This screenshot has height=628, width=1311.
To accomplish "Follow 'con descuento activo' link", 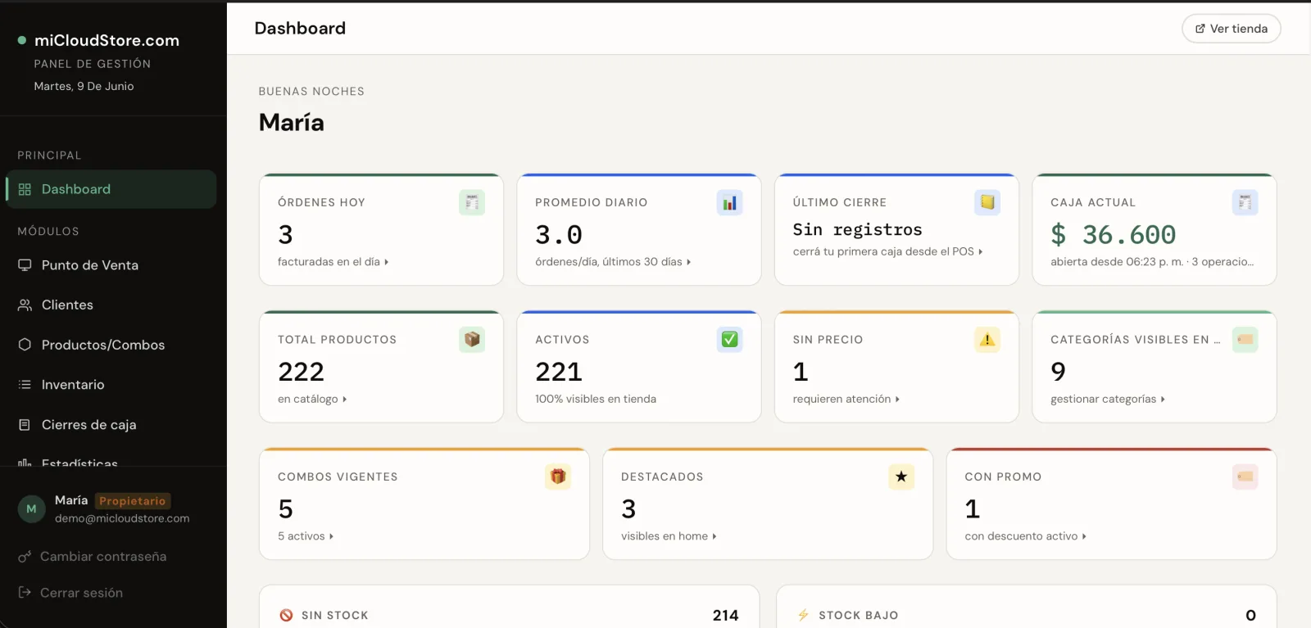I will pyautogui.click(x=1025, y=536).
